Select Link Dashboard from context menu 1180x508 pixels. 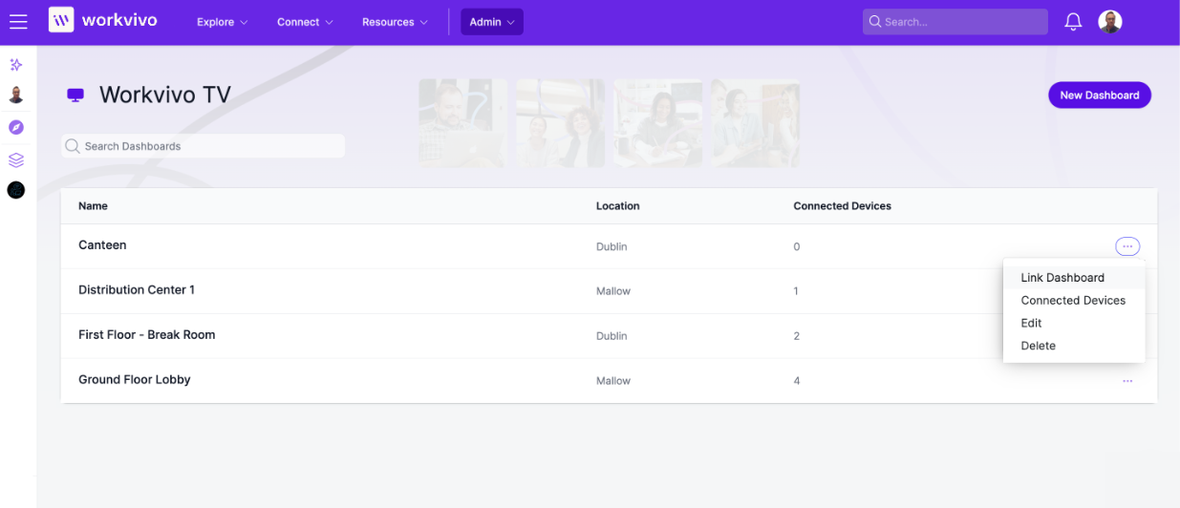click(1074, 278)
